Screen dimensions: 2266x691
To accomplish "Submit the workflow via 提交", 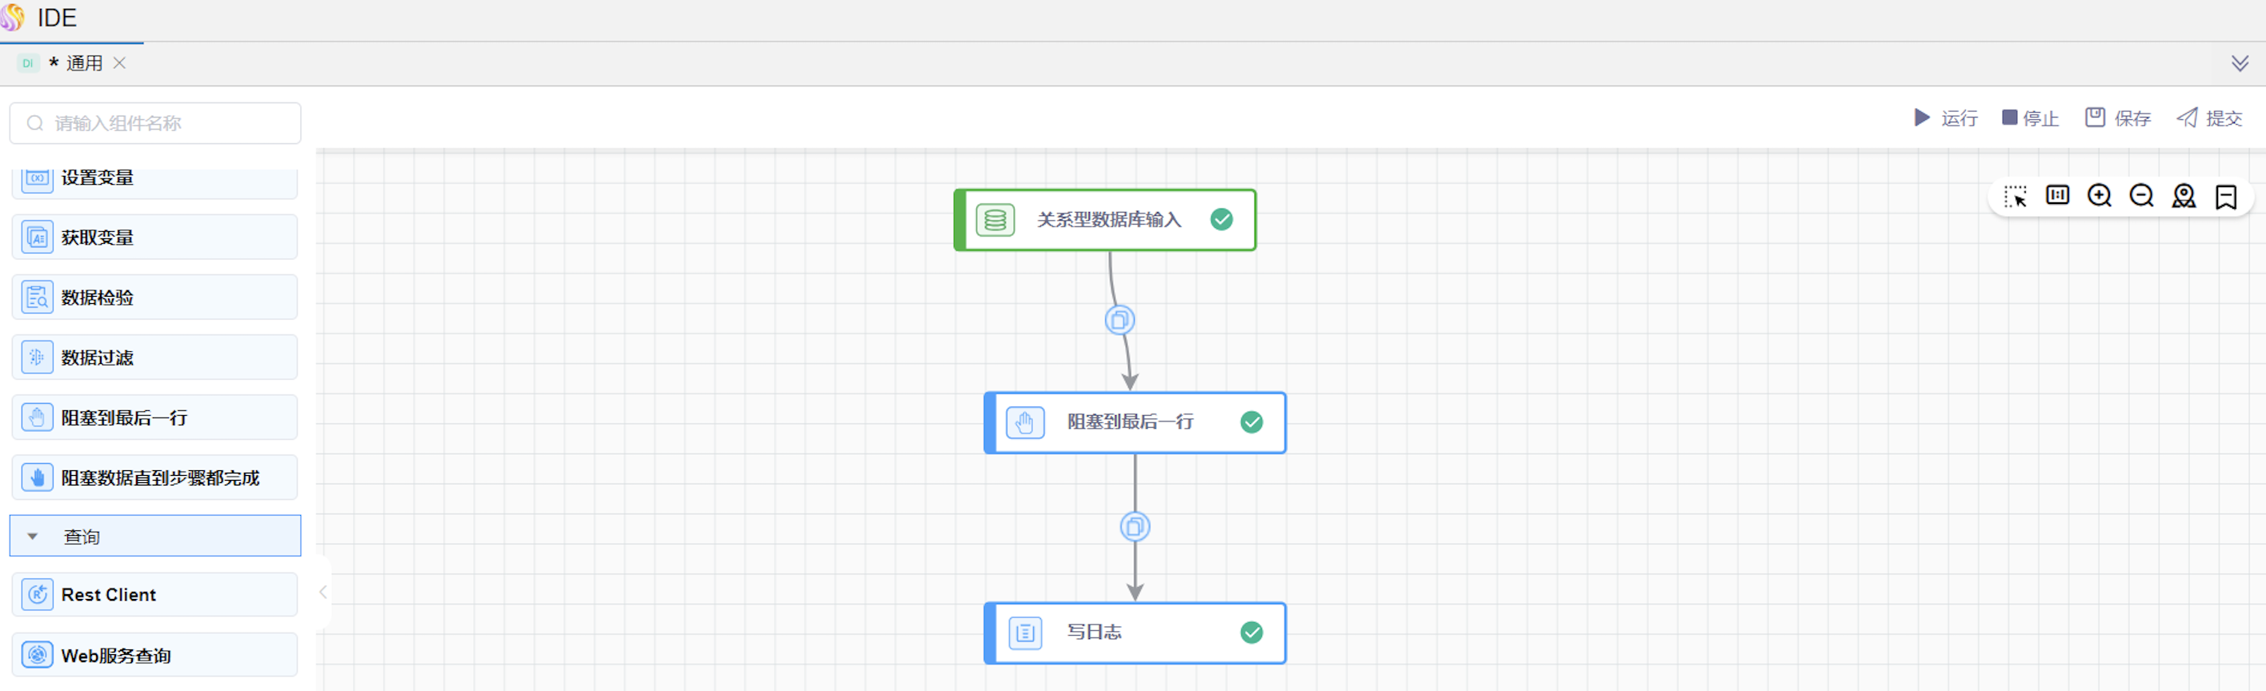I will pyautogui.click(x=2209, y=118).
